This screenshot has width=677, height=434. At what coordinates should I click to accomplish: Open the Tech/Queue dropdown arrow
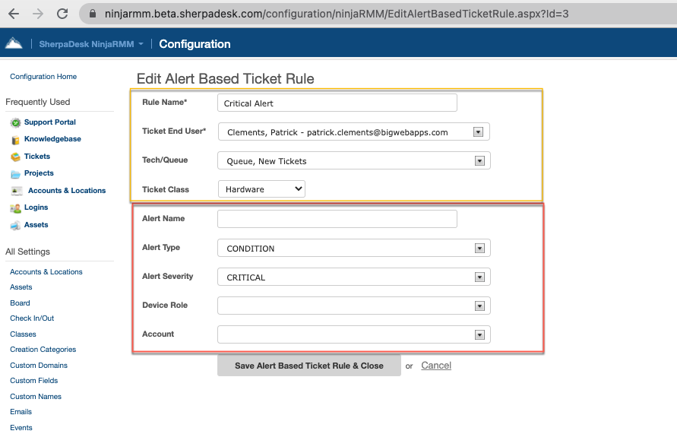pyautogui.click(x=479, y=161)
